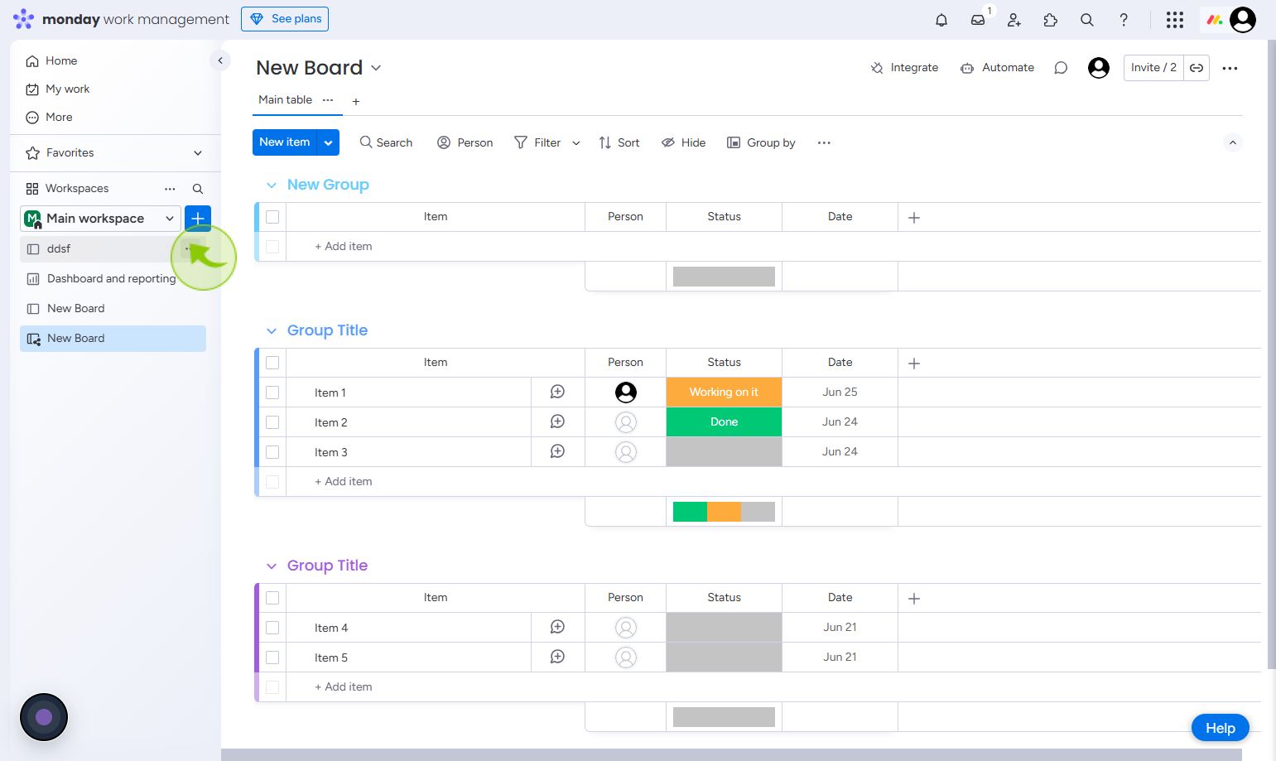Open updates for Item 1

(x=558, y=392)
